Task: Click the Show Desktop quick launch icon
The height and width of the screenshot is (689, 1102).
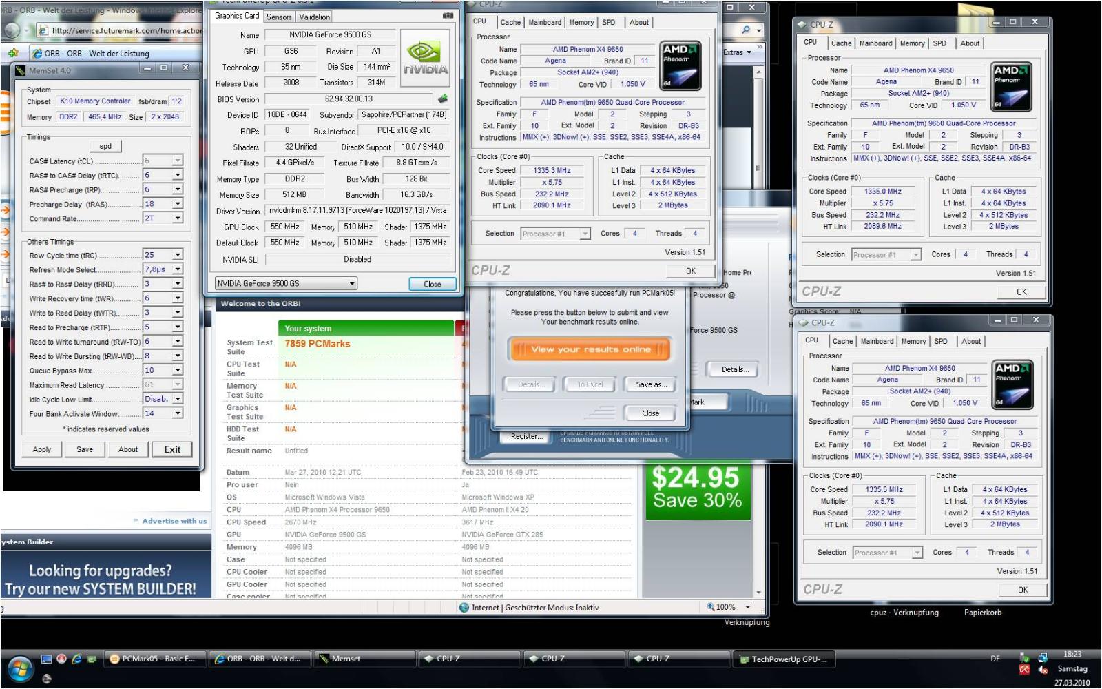Action: (x=46, y=659)
